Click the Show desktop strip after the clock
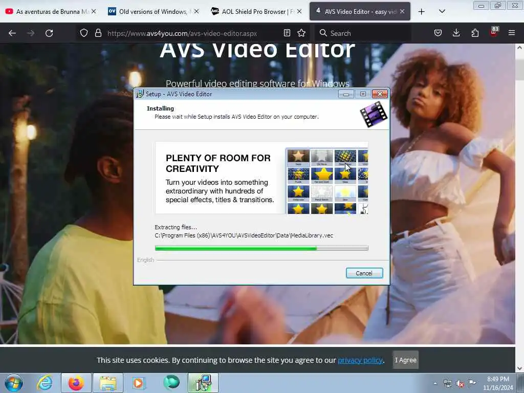Viewport: 524px width, 393px height. point(521,383)
